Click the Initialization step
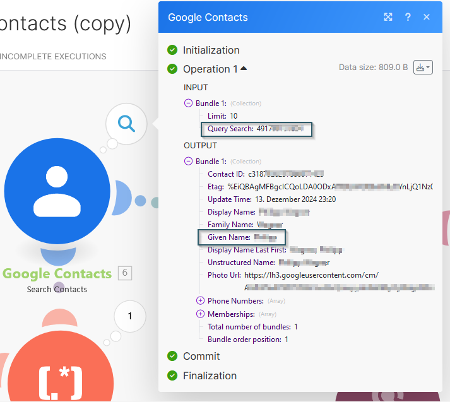Image resolution: width=450 pixels, height=402 pixels. click(211, 50)
